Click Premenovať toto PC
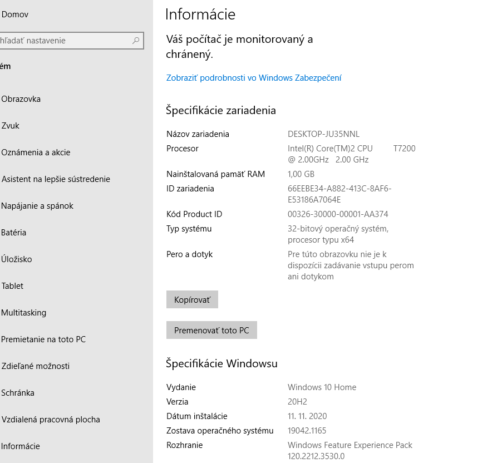The image size is (497, 463). 211,330
